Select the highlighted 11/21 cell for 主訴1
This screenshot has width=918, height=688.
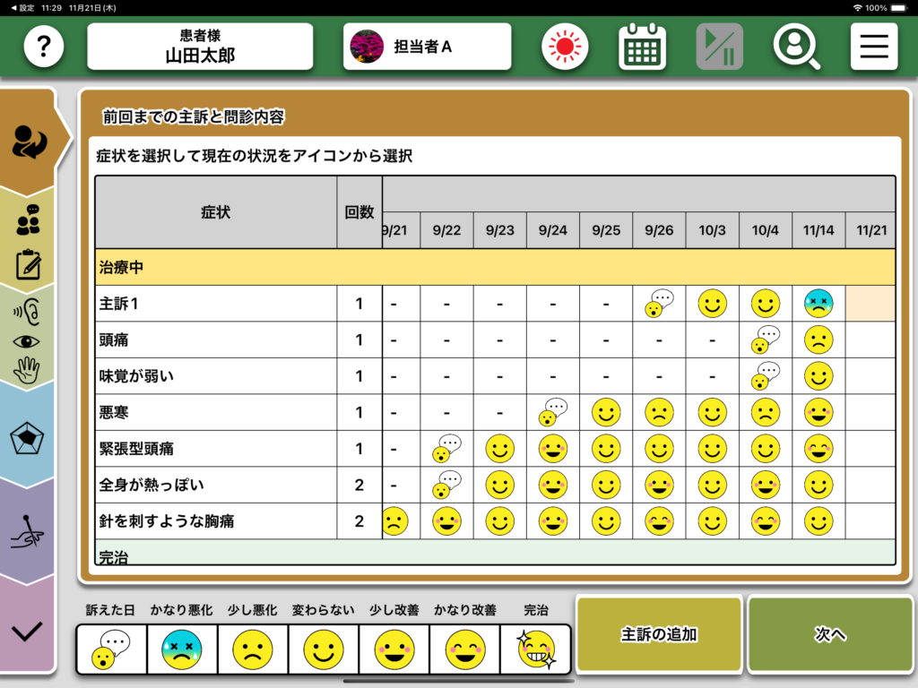coord(870,304)
